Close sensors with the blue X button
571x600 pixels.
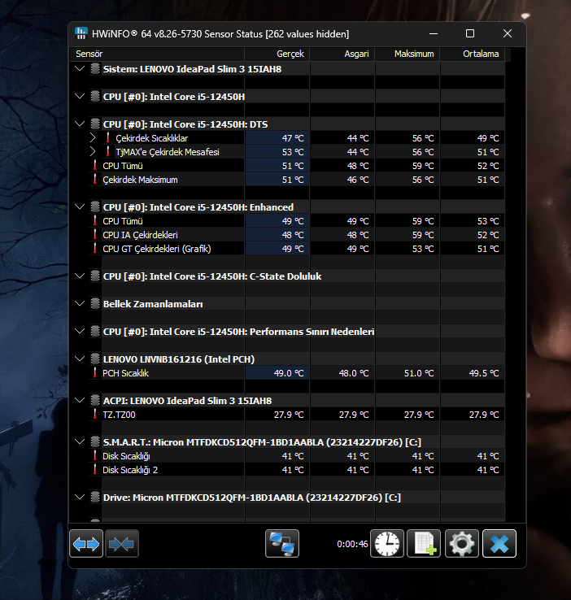click(499, 543)
